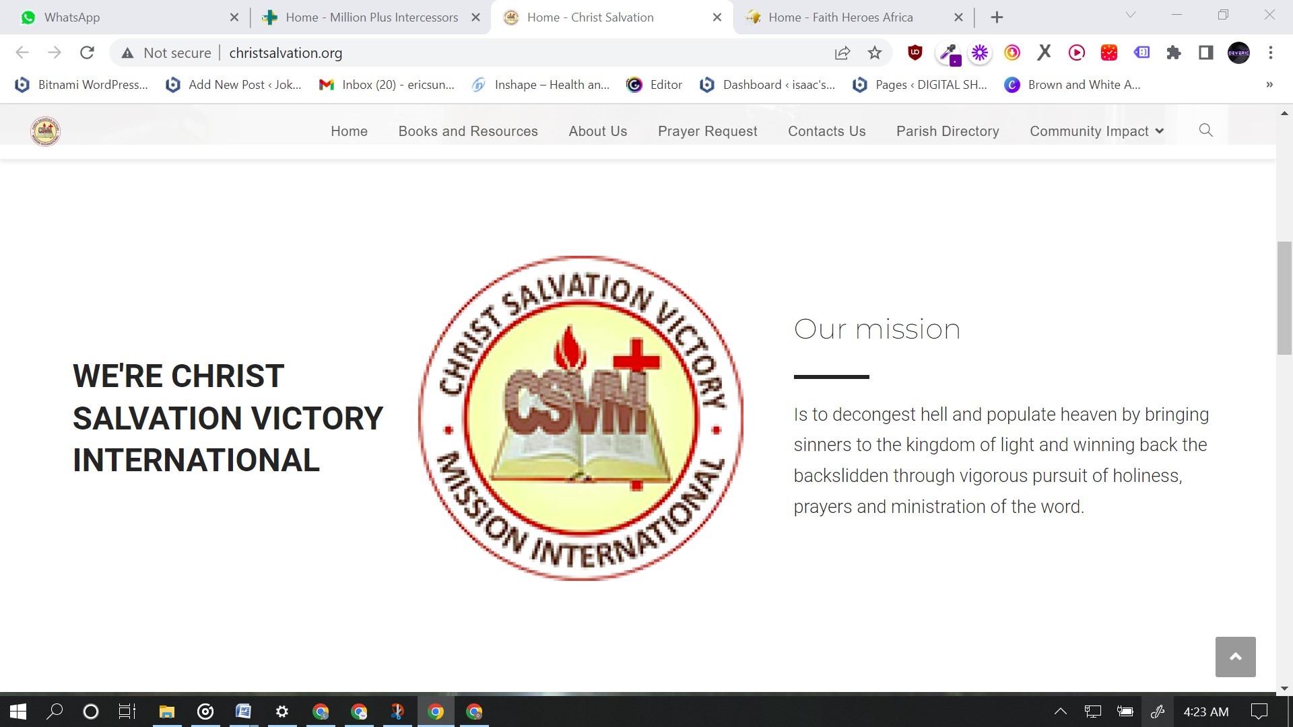Expand the Community Impact menu
Viewport: 1293px width, 727px height.
click(x=1096, y=131)
